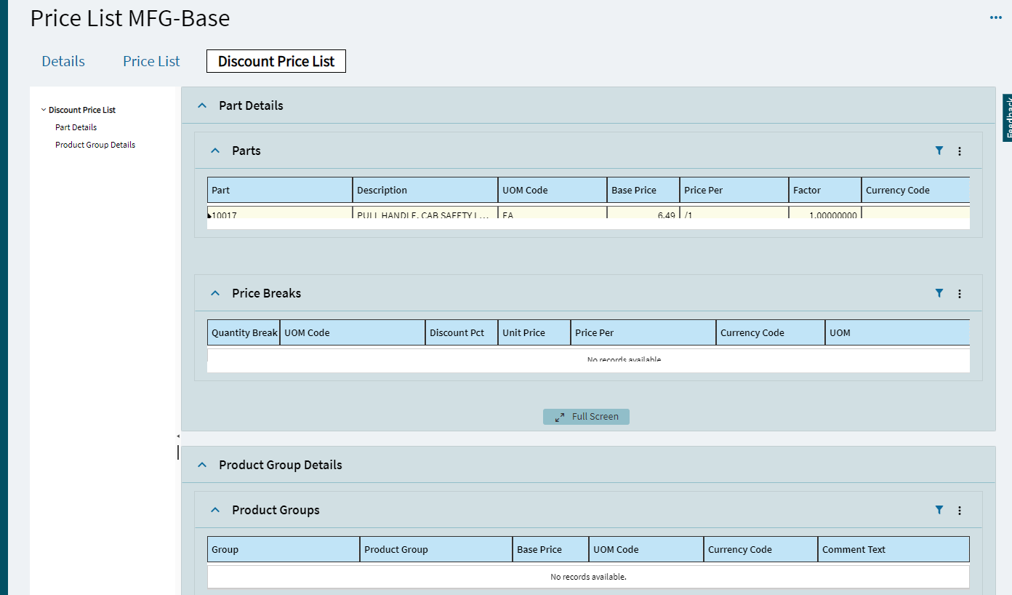Filter the Parts grid
The image size is (1012, 595).
pyautogui.click(x=939, y=151)
